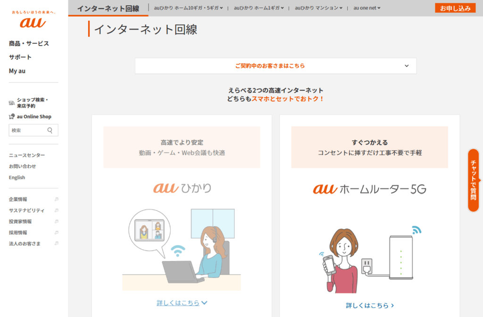
Task: Click スマホとセットでおトク！ text
Action: pos(288,99)
